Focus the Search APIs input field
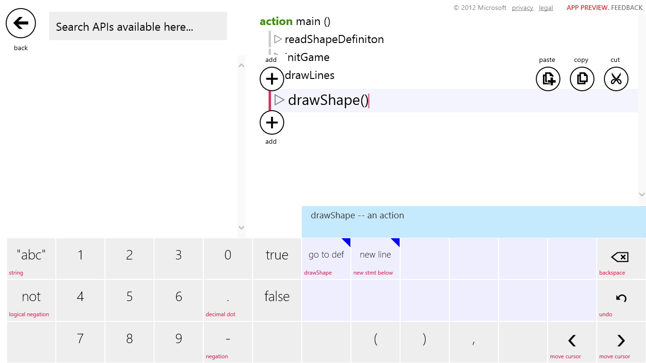The width and height of the screenshot is (646, 363). coord(138,26)
